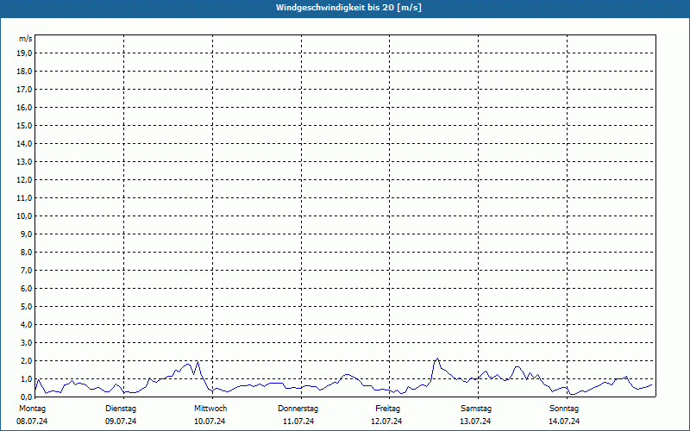Screen dimensions: 690x431
Task: Click the '14,0' y-axis value
Action: coord(25,143)
